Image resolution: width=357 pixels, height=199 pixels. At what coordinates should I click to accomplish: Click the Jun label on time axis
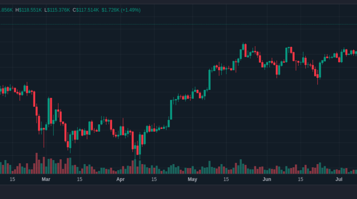click(267, 179)
